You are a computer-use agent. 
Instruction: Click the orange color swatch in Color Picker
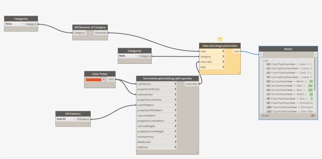tap(93, 79)
